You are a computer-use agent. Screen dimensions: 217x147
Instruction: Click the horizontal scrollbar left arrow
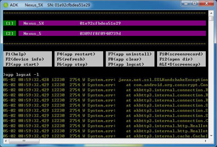click(6, 141)
